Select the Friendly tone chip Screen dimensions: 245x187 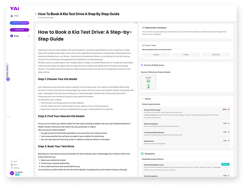pyautogui.click(x=186, y=55)
